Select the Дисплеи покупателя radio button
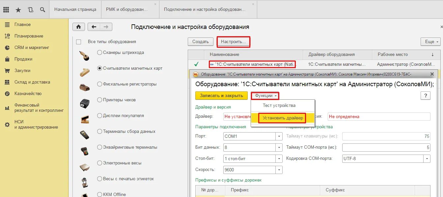This screenshot has width=443, height=197. point(99,116)
